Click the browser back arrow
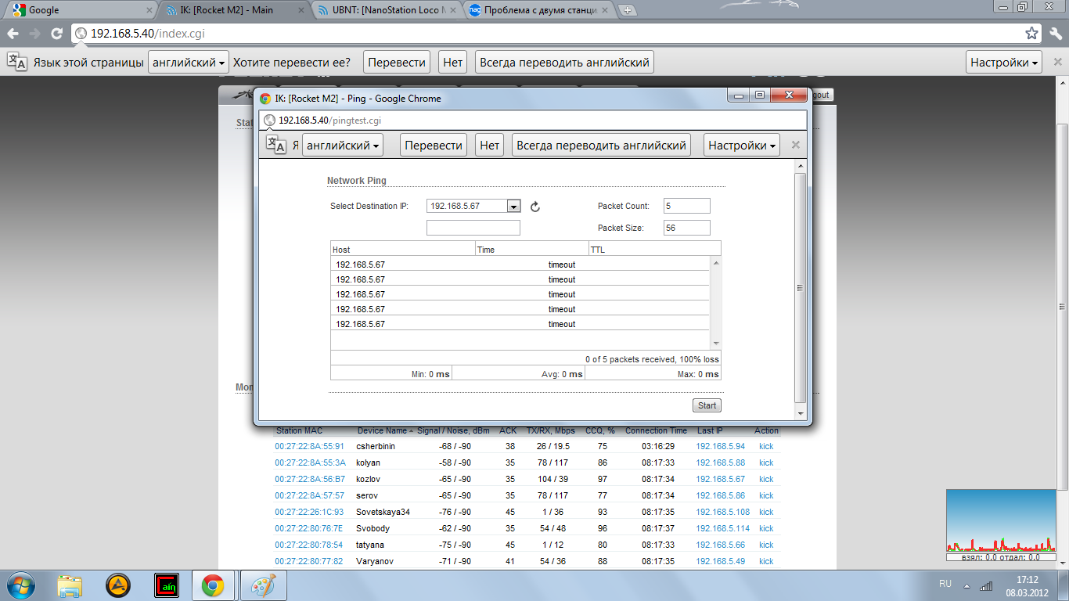This screenshot has width=1069, height=601. pyautogui.click(x=13, y=34)
